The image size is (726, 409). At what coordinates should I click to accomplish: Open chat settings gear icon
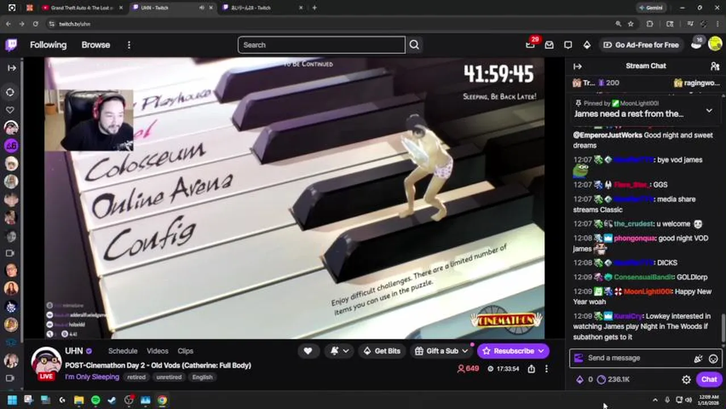coord(686,379)
